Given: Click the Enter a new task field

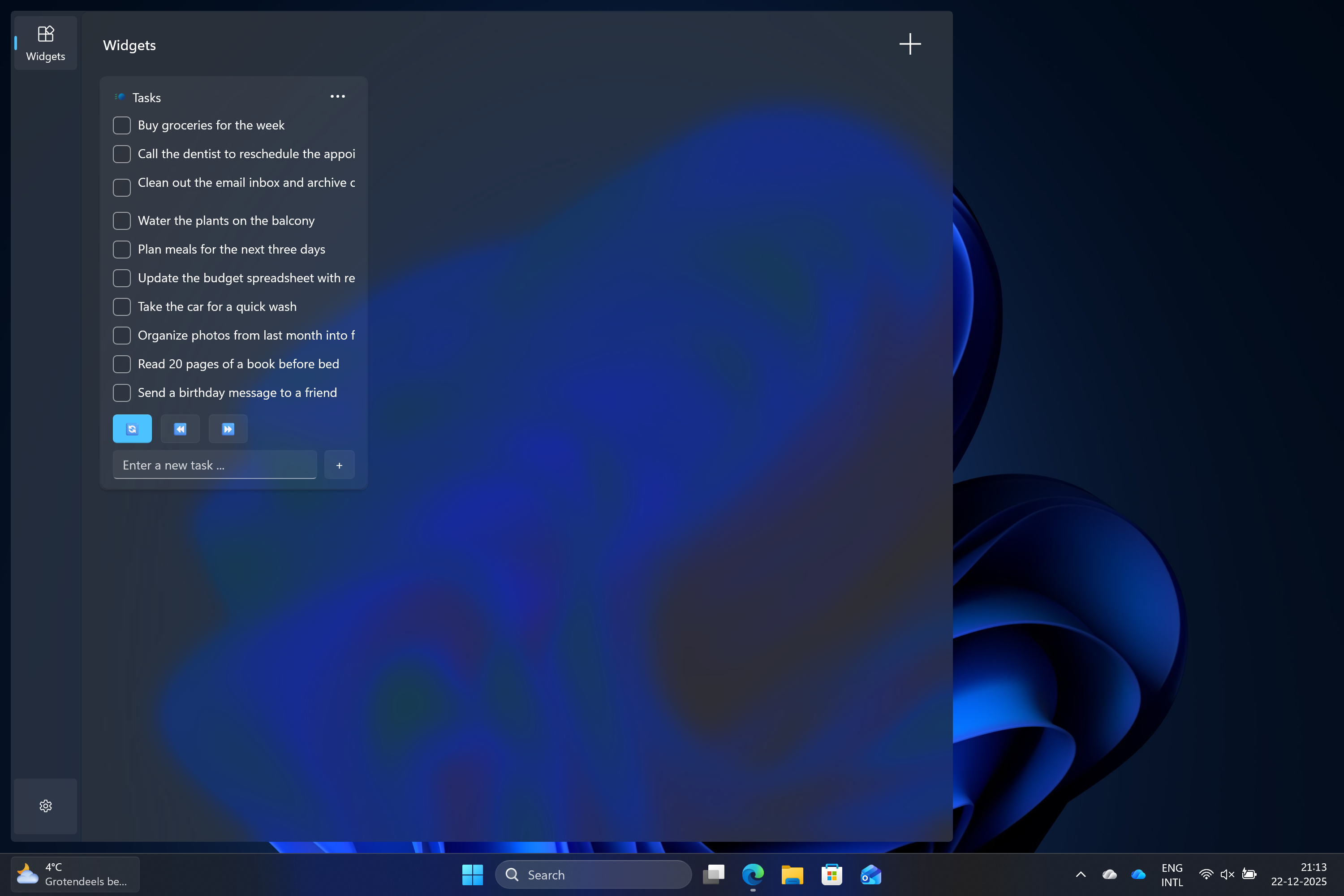Looking at the screenshot, I should [215, 465].
